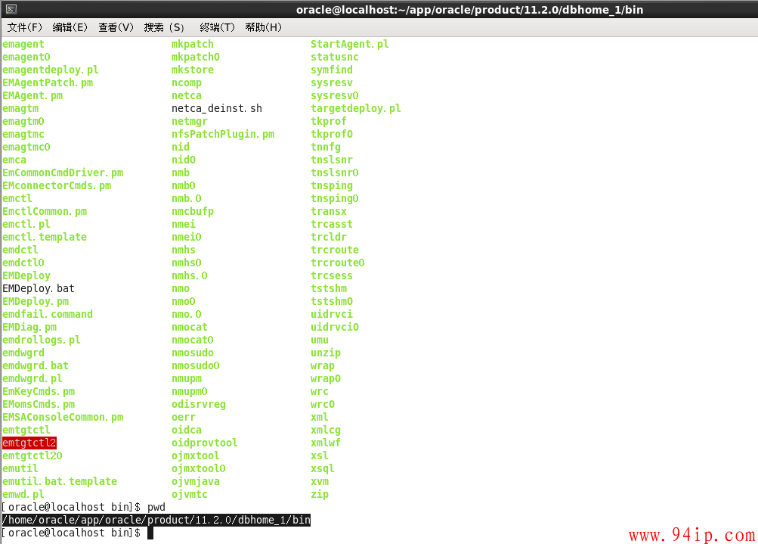Image resolution: width=758 pixels, height=544 pixels.
Task: Click the tnslsnr entry
Action: pyautogui.click(x=332, y=160)
